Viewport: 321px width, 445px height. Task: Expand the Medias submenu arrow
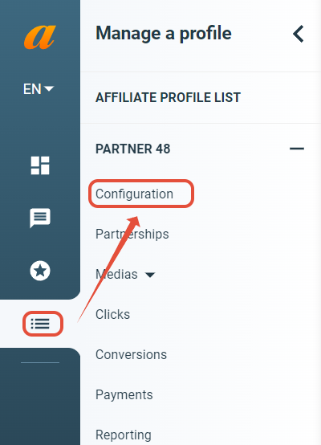[x=150, y=275]
